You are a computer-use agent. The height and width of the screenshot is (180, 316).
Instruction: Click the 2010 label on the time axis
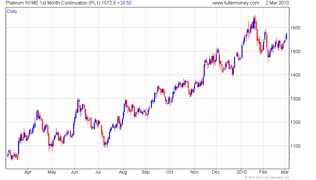[242, 172]
